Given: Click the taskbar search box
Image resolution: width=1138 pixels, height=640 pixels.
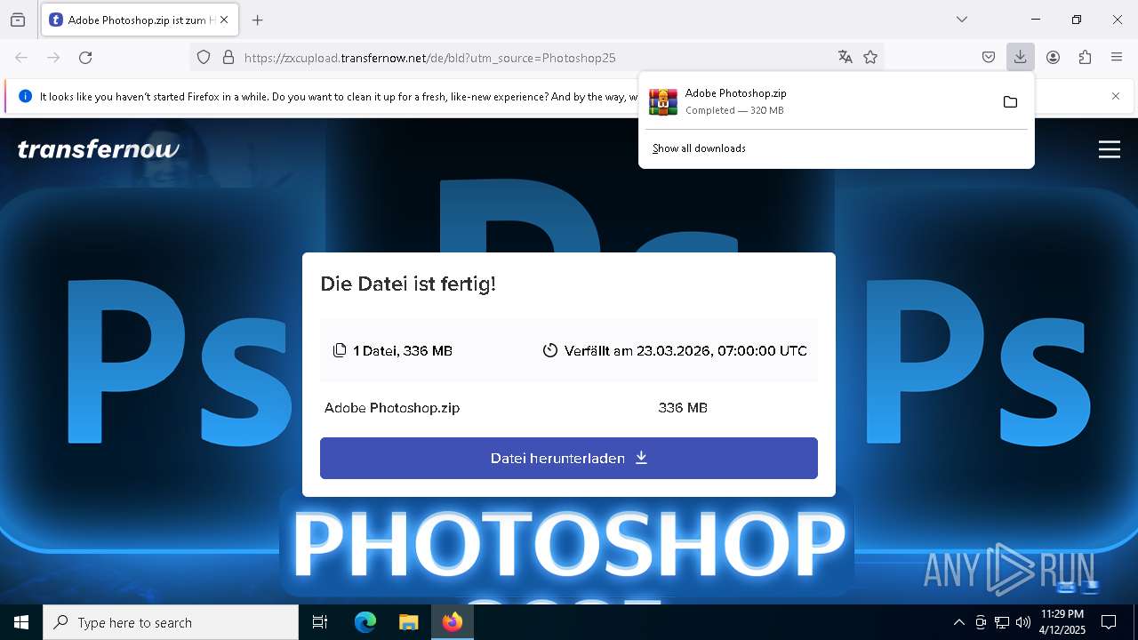Looking at the screenshot, I should tap(171, 622).
